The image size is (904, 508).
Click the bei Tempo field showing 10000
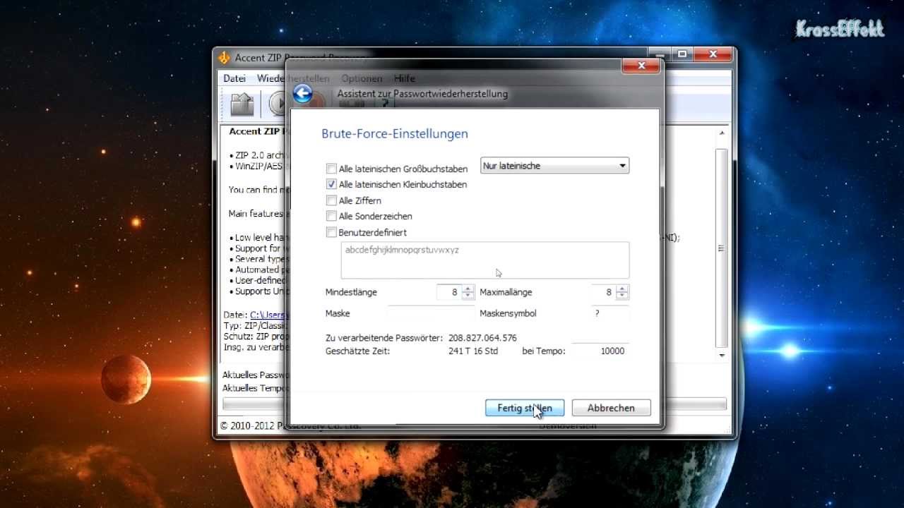pyautogui.click(x=600, y=351)
